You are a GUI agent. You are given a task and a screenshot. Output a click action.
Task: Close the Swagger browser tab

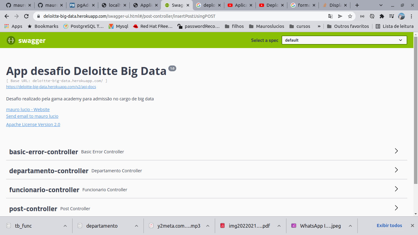pos(188,5)
